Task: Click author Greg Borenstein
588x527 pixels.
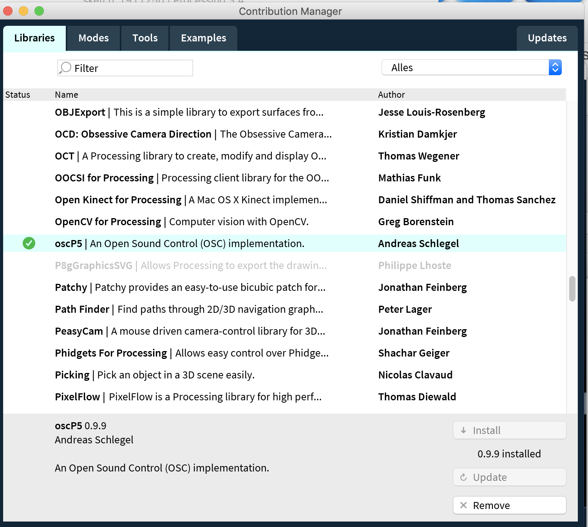Action: 416,222
